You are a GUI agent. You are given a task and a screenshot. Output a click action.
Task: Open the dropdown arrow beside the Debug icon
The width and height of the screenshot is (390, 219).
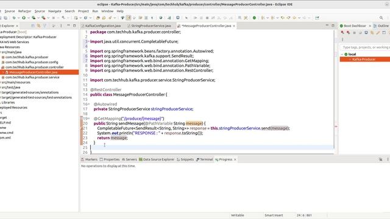(x=19, y=18)
